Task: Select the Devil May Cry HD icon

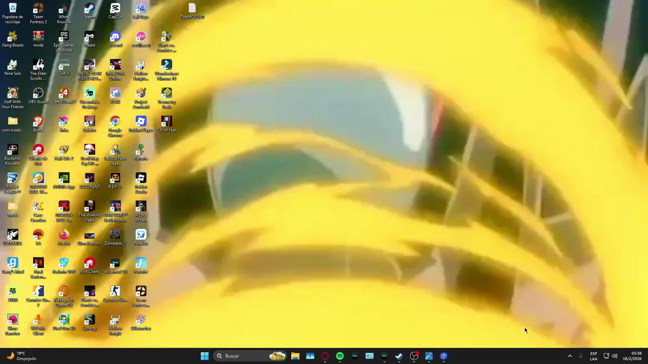Action: 90,155
